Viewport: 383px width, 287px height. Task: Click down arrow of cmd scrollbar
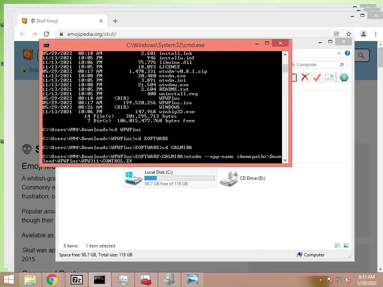click(285, 160)
